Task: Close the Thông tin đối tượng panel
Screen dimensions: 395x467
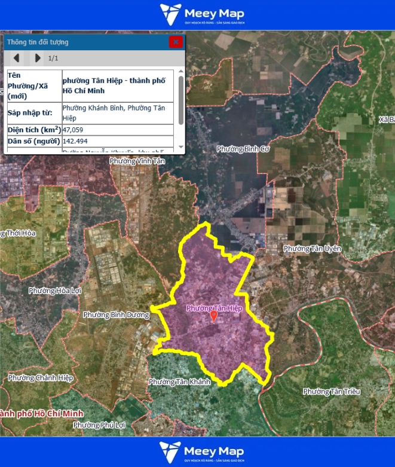Action: point(175,42)
